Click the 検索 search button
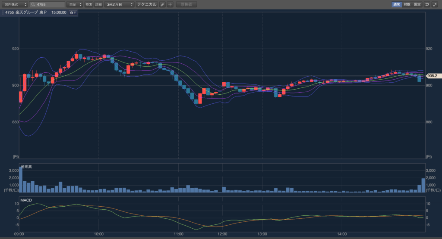442x239 pixels. point(89,4)
